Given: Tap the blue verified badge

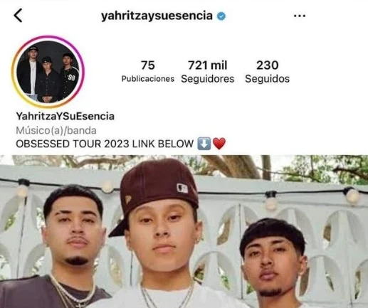Looking at the screenshot, I should click(x=221, y=16).
